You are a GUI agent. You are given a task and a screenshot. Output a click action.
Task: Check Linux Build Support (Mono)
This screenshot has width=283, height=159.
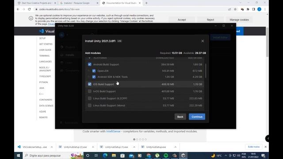89,105
